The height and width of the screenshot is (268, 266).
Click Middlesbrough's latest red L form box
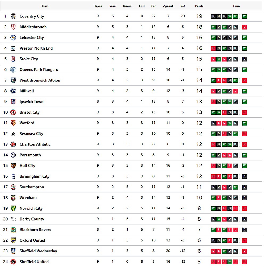point(244,27)
